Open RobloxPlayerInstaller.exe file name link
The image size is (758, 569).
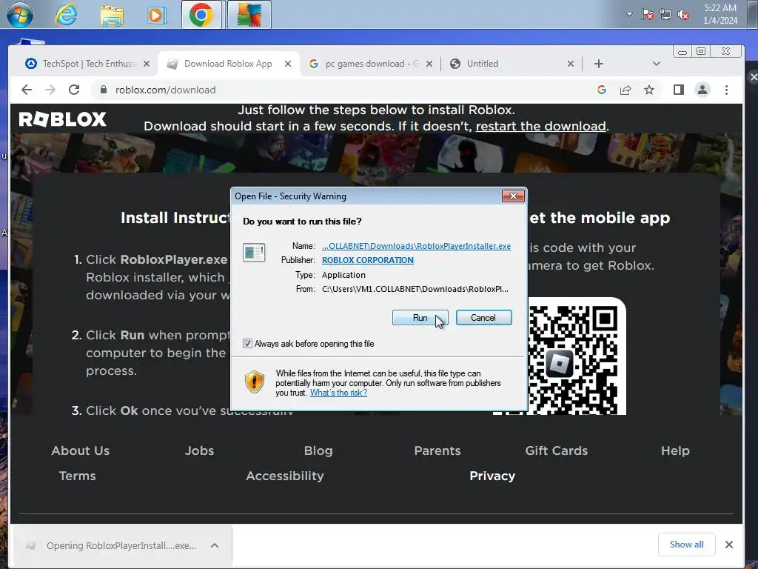coord(416,246)
